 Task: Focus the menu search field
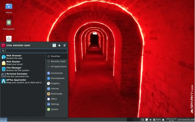pyautogui.click(x=34, y=51)
